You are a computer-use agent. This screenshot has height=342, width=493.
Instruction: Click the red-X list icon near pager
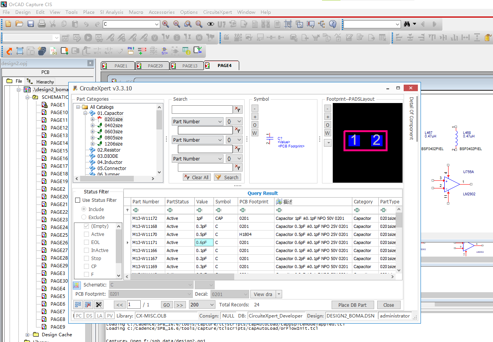[88, 304]
